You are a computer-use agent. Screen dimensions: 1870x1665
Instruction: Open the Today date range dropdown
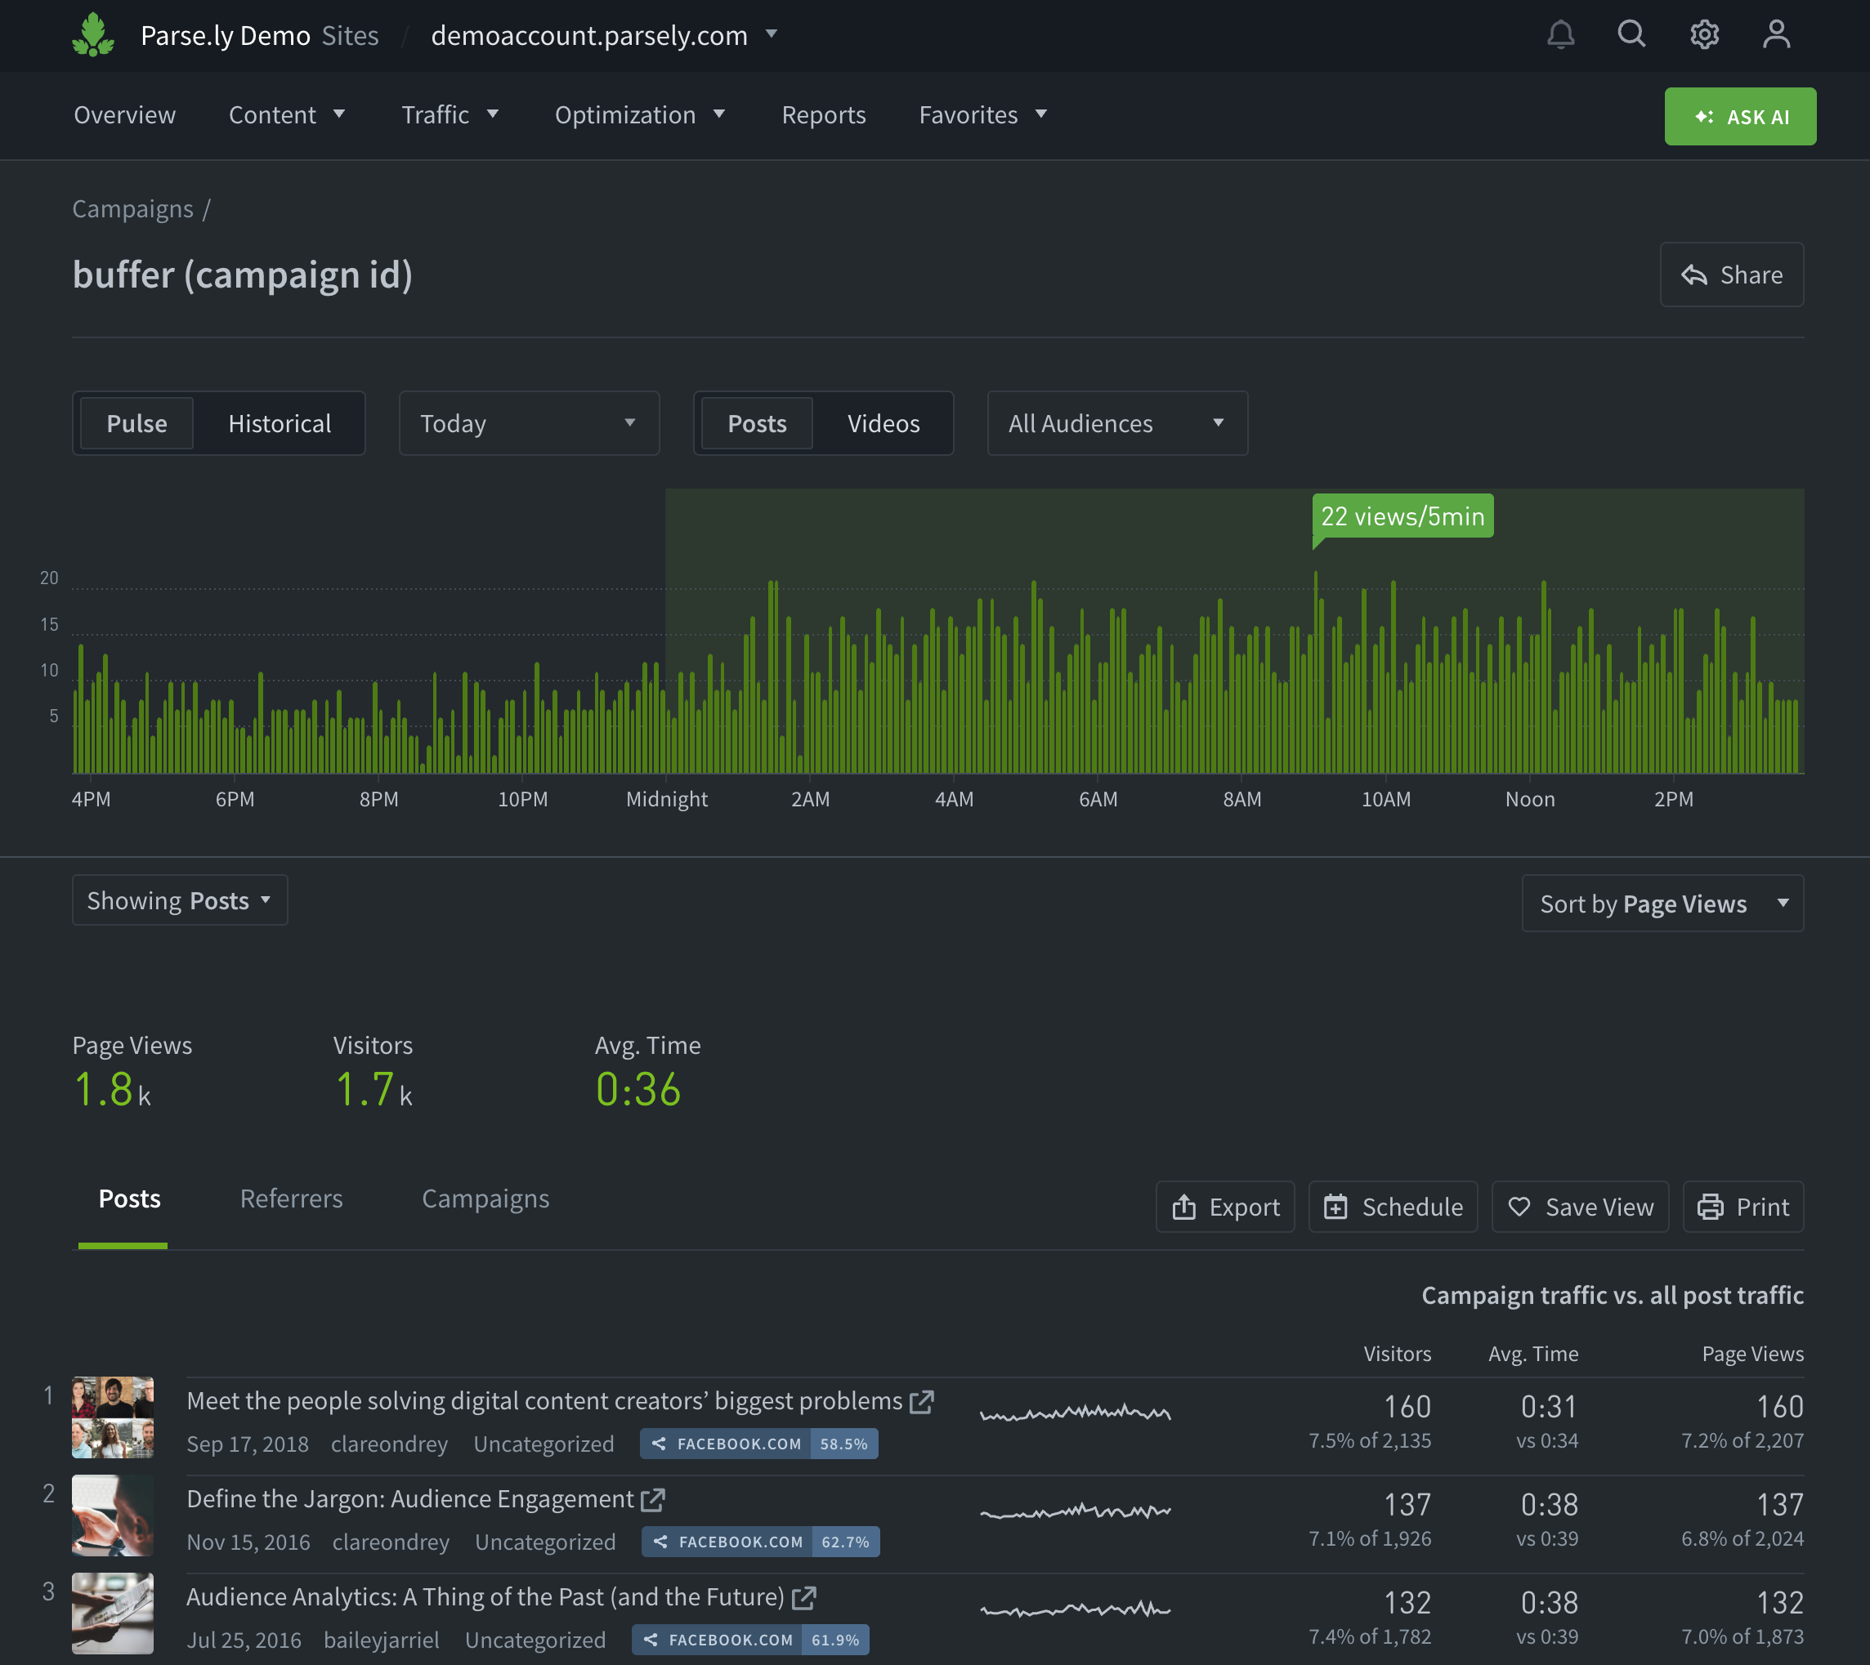click(528, 423)
